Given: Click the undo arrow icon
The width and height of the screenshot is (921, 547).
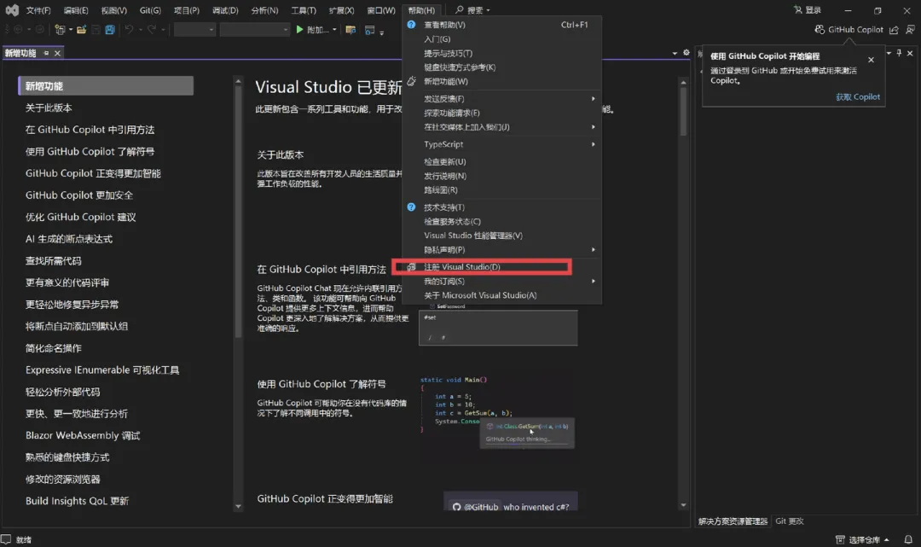Looking at the screenshot, I should pyautogui.click(x=130, y=29).
